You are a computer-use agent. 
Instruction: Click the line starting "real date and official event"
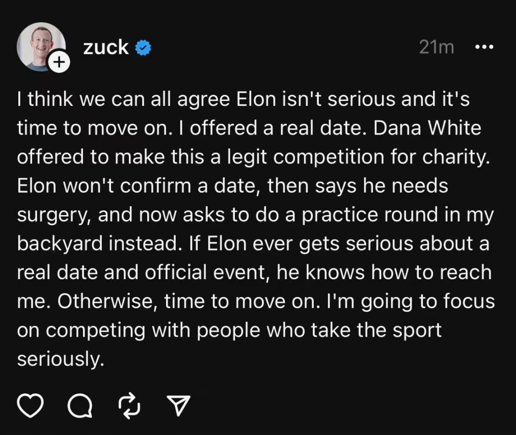[254, 273]
